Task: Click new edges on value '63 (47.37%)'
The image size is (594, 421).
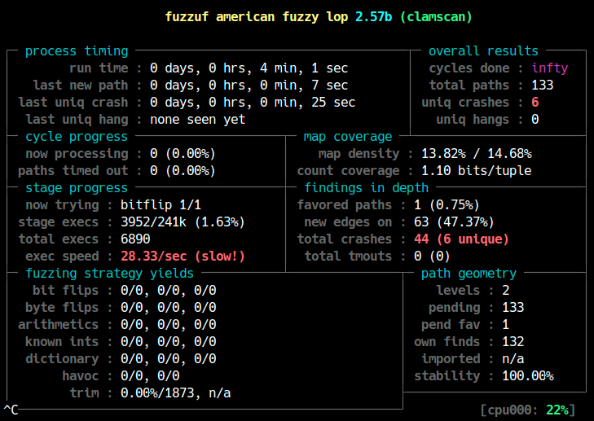Action: coord(454,222)
